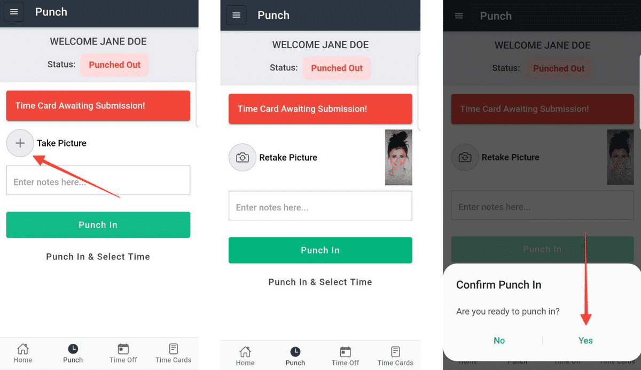Open hamburger menu on the middle screen
This screenshot has width=641, height=370.
point(236,15)
